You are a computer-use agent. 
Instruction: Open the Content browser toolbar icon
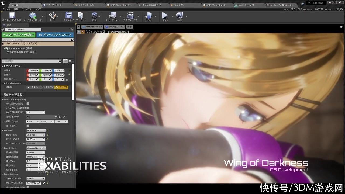coord(69,15)
